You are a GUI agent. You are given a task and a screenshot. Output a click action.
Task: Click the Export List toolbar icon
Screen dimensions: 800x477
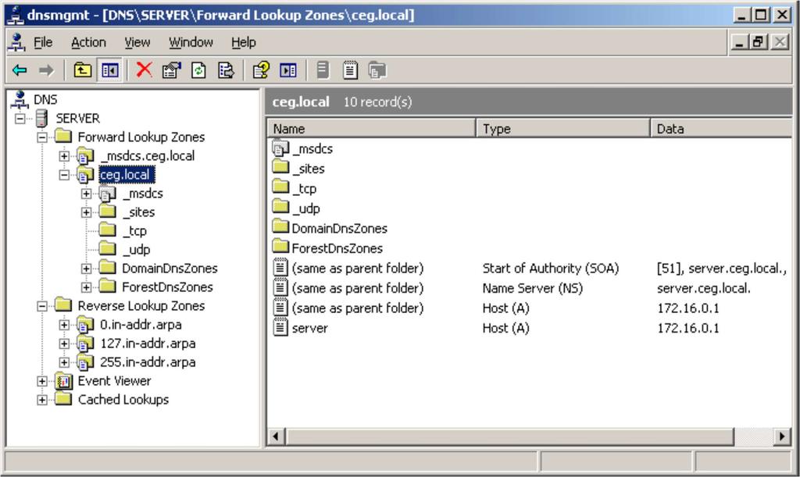[226, 70]
